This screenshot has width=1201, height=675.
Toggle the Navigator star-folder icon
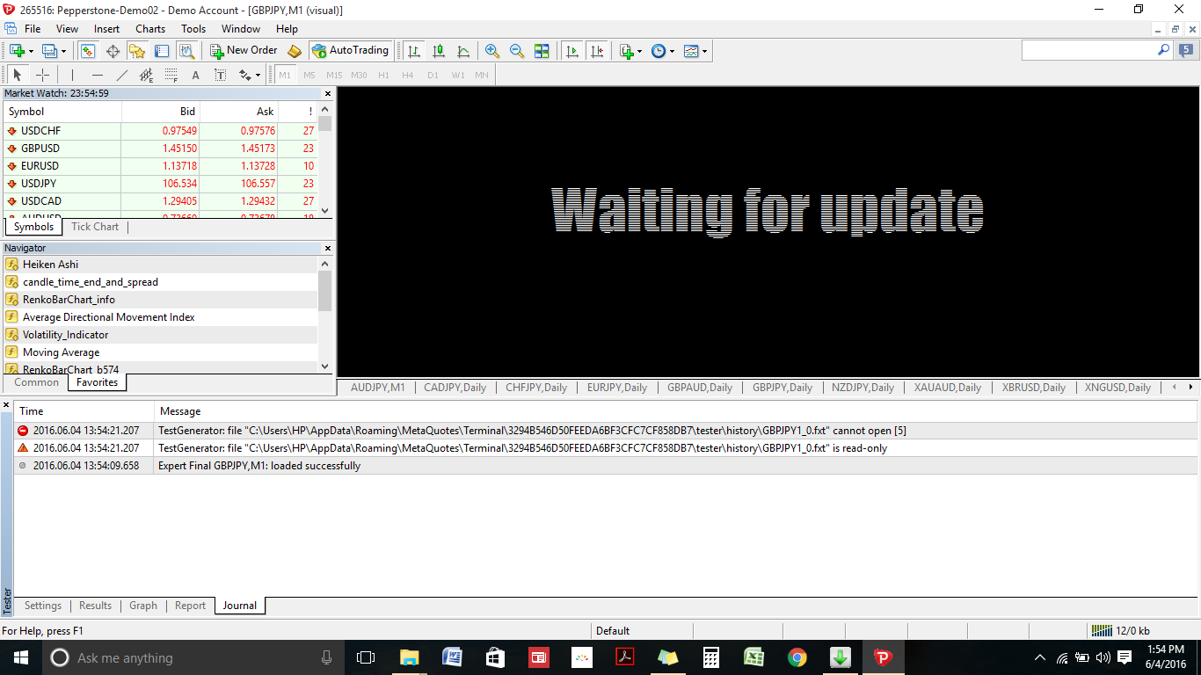coord(137,51)
